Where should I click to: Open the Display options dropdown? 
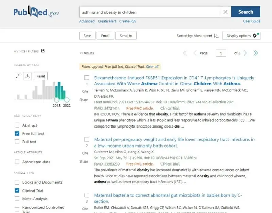(241, 36)
